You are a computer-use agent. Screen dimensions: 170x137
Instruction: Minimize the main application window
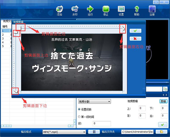coord(156,2)
